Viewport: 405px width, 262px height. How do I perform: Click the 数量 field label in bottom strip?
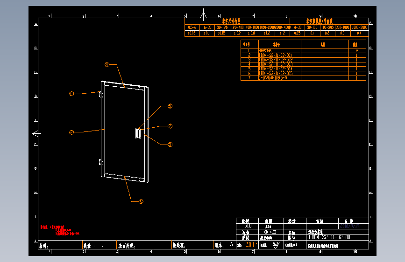(x=89, y=246)
